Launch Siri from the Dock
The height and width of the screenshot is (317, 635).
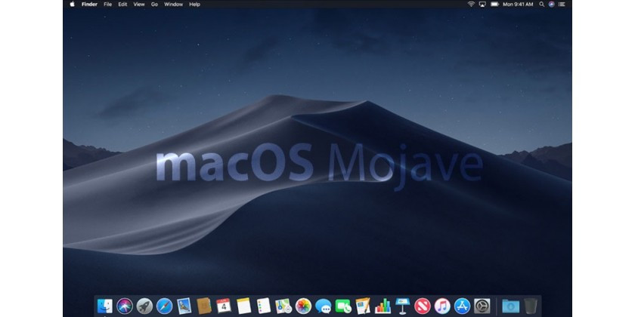click(125, 306)
